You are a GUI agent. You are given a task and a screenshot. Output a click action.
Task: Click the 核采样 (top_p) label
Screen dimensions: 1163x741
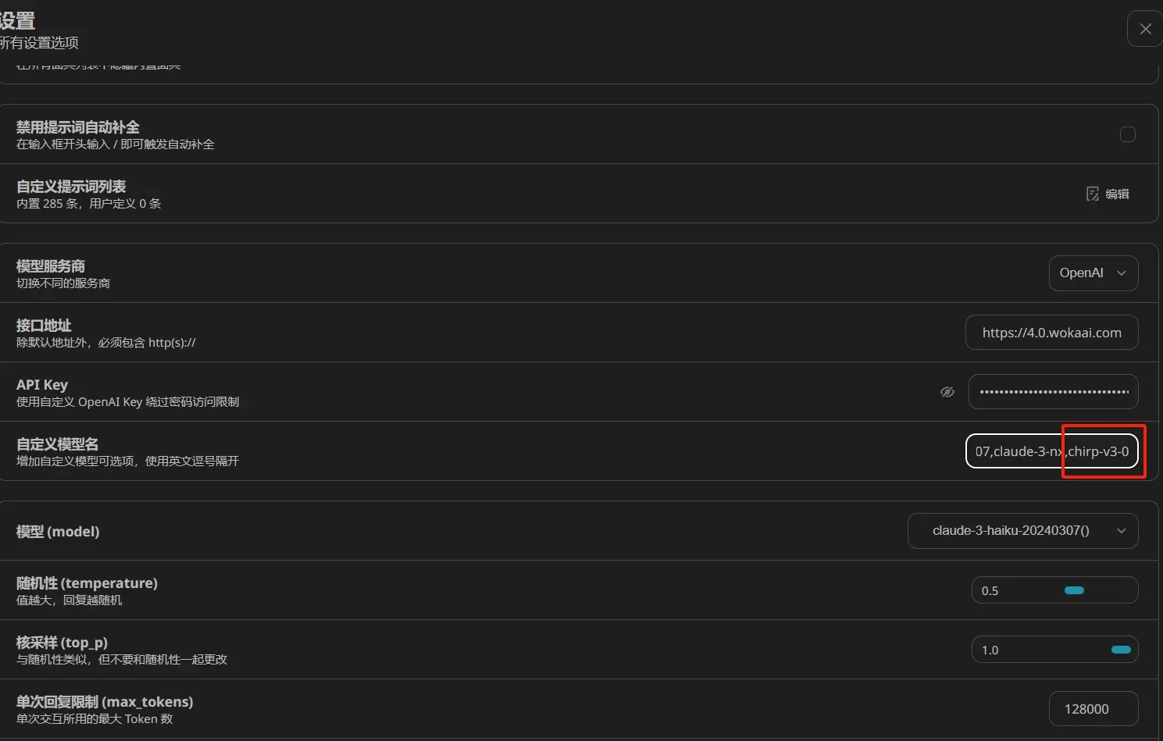pyautogui.click(x=62, y=643)
